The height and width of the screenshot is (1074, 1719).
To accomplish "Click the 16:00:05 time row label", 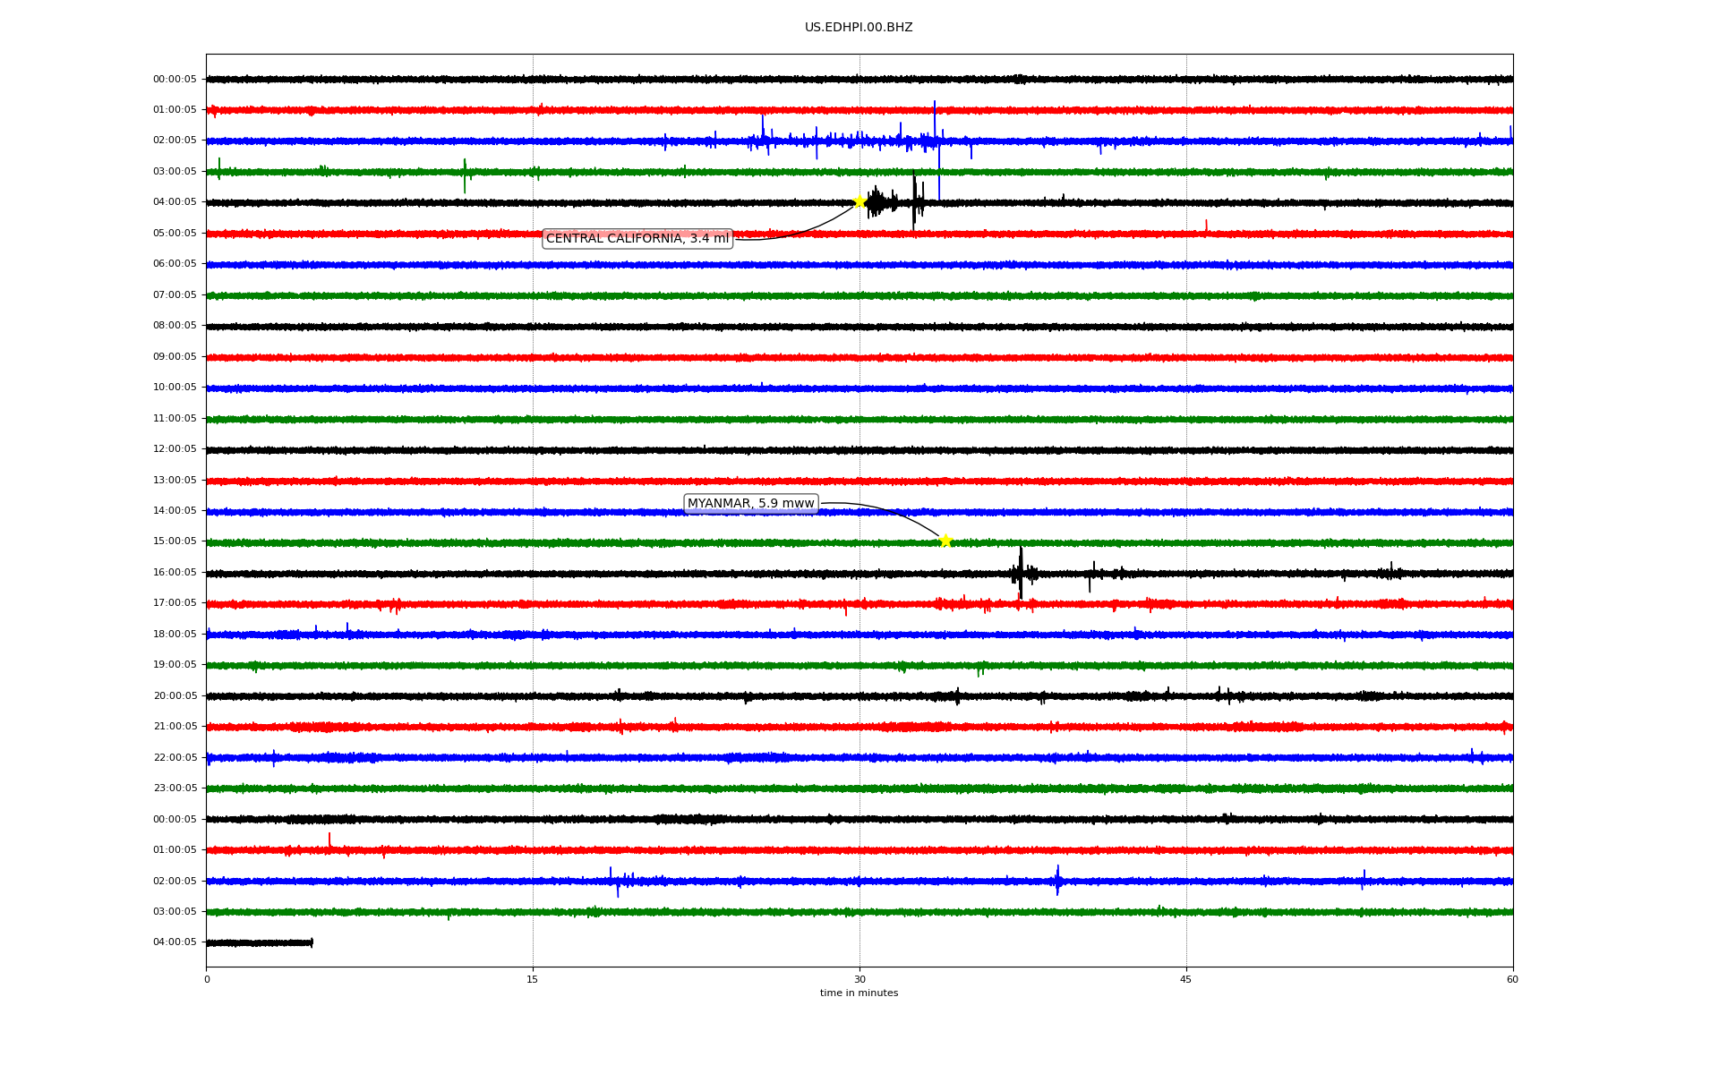I will (175, 572).
